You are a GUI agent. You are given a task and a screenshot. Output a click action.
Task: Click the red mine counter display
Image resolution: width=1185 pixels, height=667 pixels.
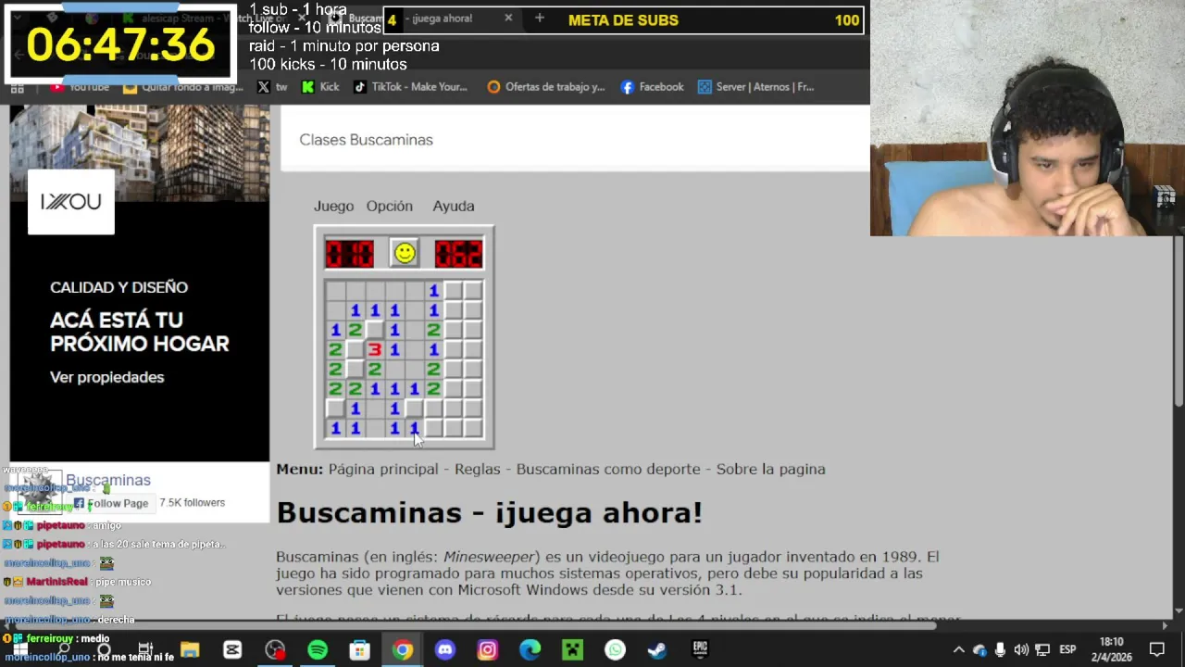pos(349,253)
